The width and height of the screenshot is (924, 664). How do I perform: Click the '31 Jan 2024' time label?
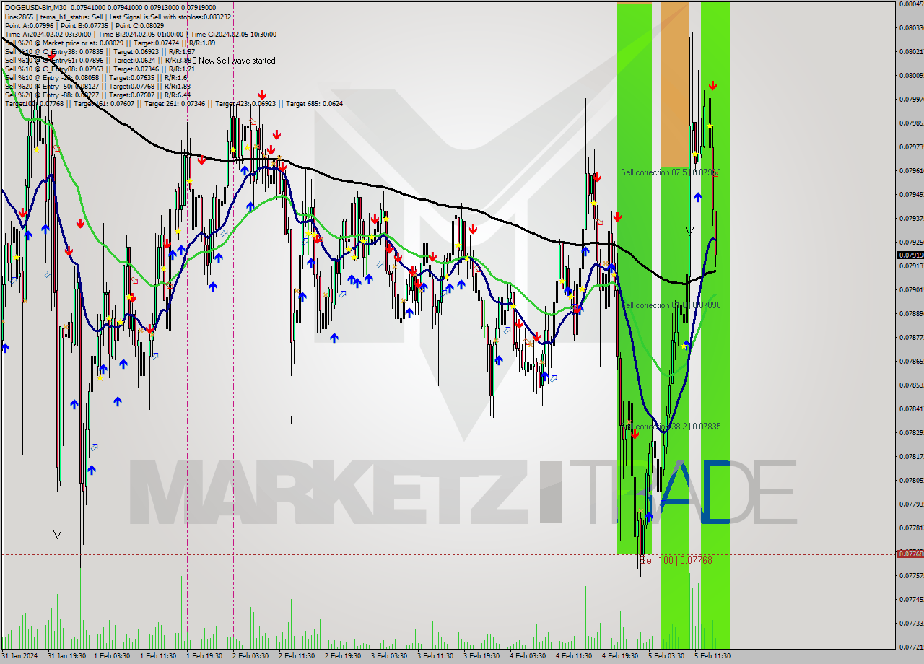[x=19, y=656]
